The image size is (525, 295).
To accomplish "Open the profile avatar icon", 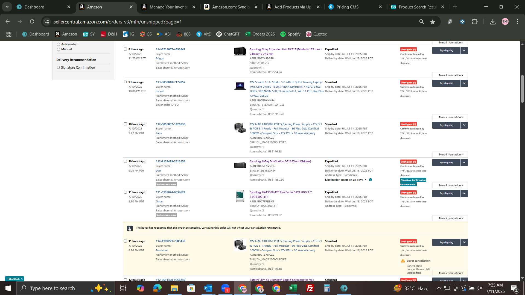I will [x=505, y=22].
